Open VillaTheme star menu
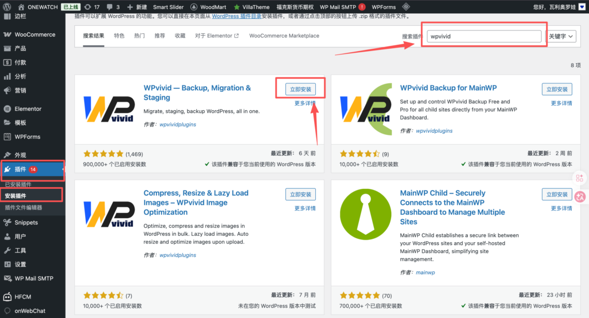 pos(252,7)
